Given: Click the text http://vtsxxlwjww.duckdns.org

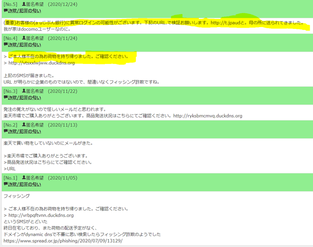Looking at the screenshot, I should click(x=41, y=63).
